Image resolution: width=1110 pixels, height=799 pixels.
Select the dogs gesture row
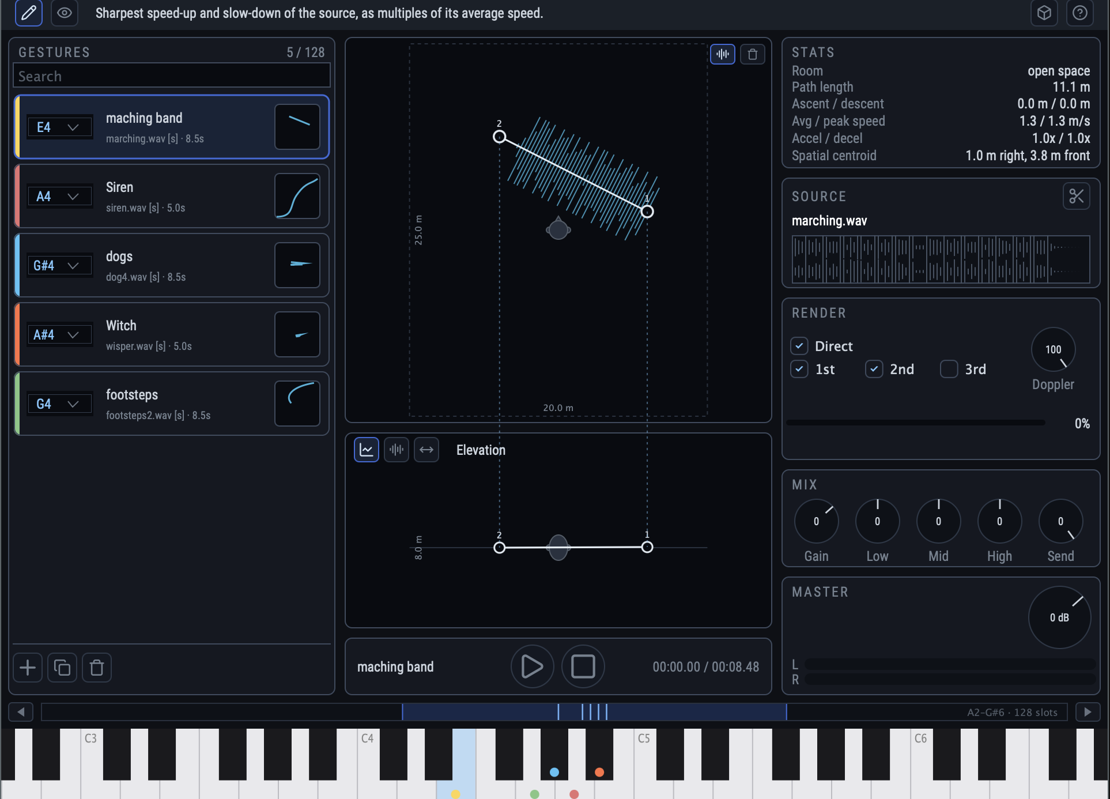[172, 265]
